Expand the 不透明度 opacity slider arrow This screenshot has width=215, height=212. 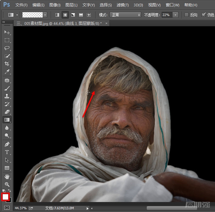tap(176, 15)
